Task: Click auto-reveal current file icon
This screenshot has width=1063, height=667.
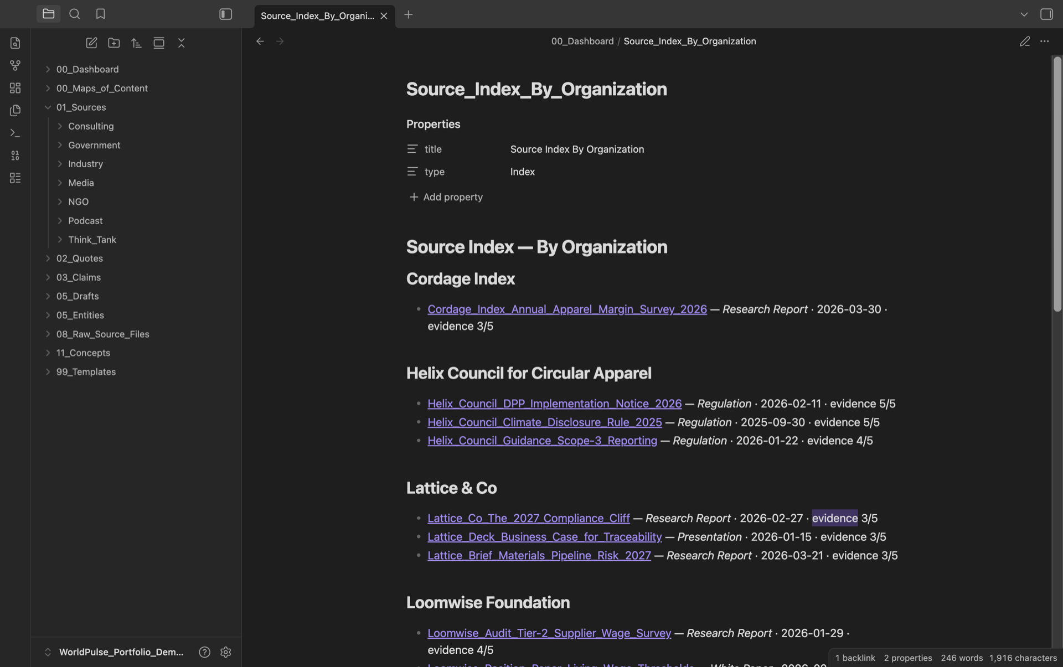Action: pos(159,43)
